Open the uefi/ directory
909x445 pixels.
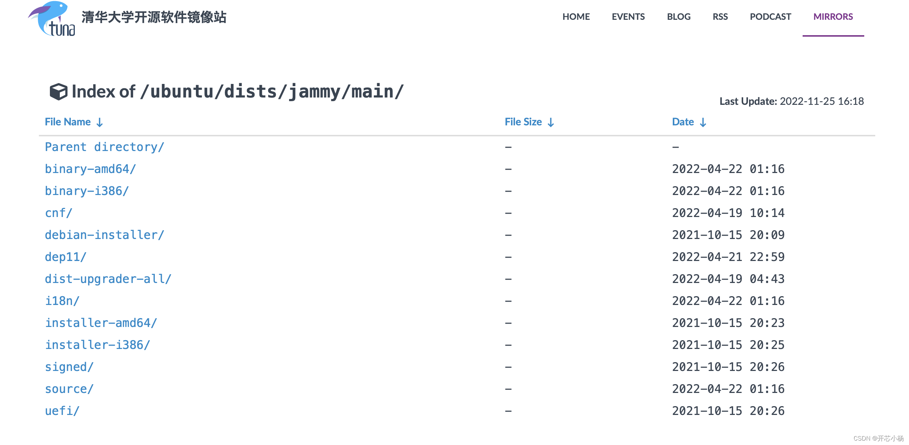point(62,411)
